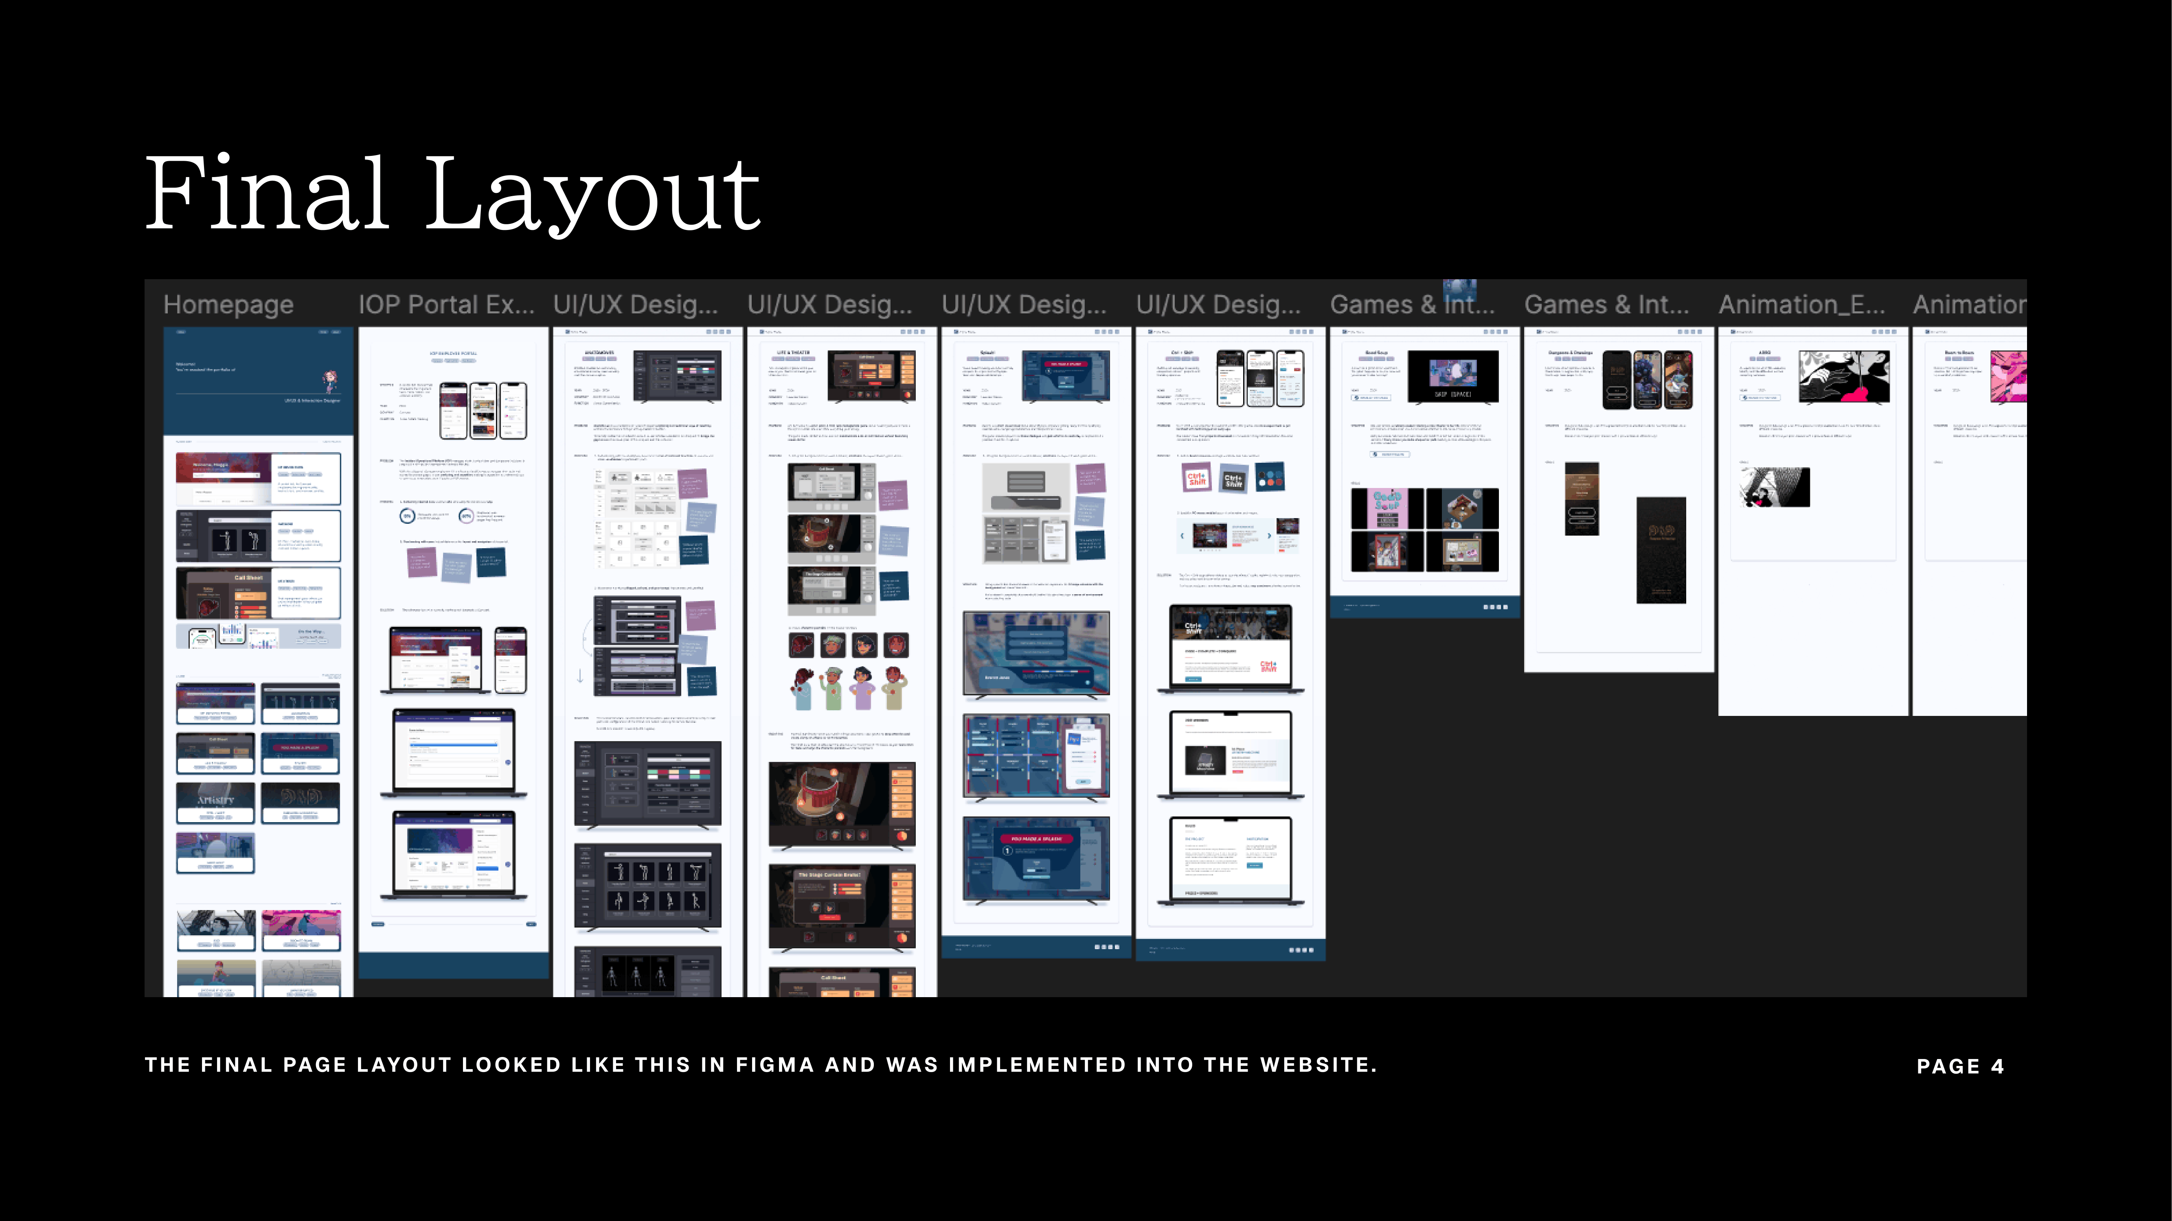Click downward arrow beside Anatomoves flow mockups
Image resolution: width=2172 pixels, height=1221 pixels.
tap(580, 676)
